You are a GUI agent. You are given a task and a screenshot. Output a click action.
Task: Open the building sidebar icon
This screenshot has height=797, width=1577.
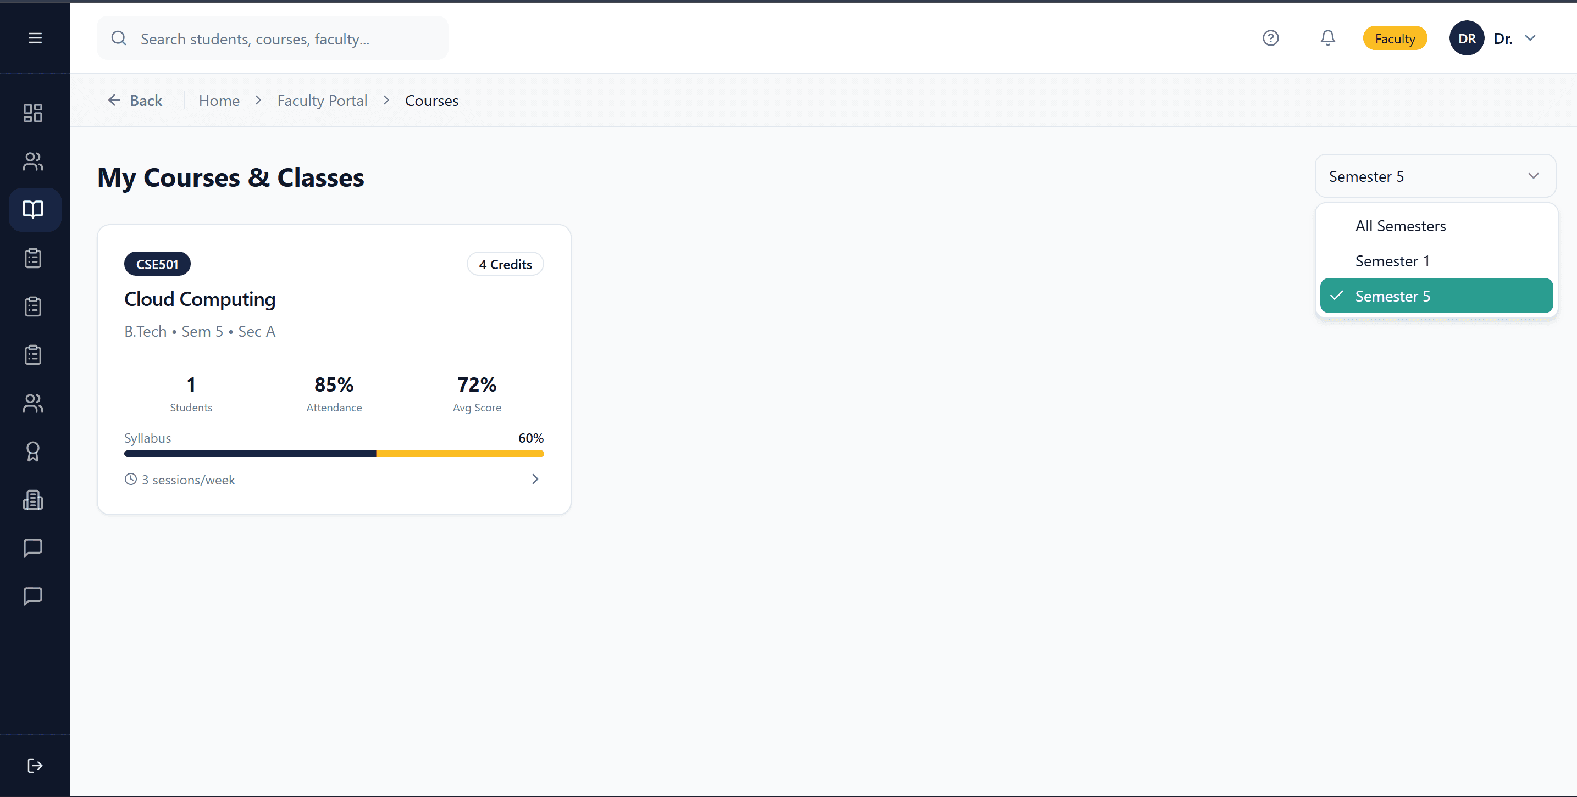(33, 500)
